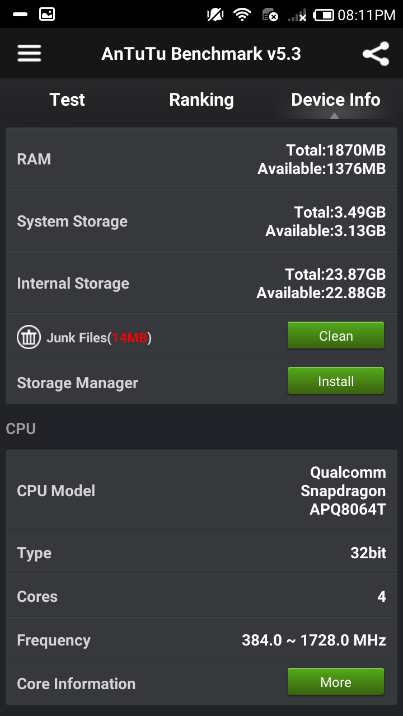The width and height of the screenshot is (403, 716).
Task: Switch to the Ranking tab
Action: click(x=201, y=100)
